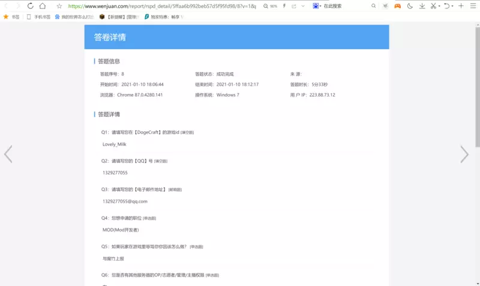Click the Q4 question about applied position
This screenshot has height=286, width=480.
128,218
